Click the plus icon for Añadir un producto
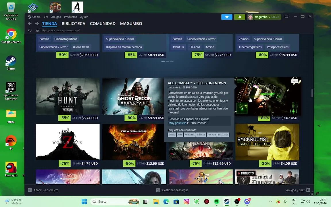 point(30,190)
